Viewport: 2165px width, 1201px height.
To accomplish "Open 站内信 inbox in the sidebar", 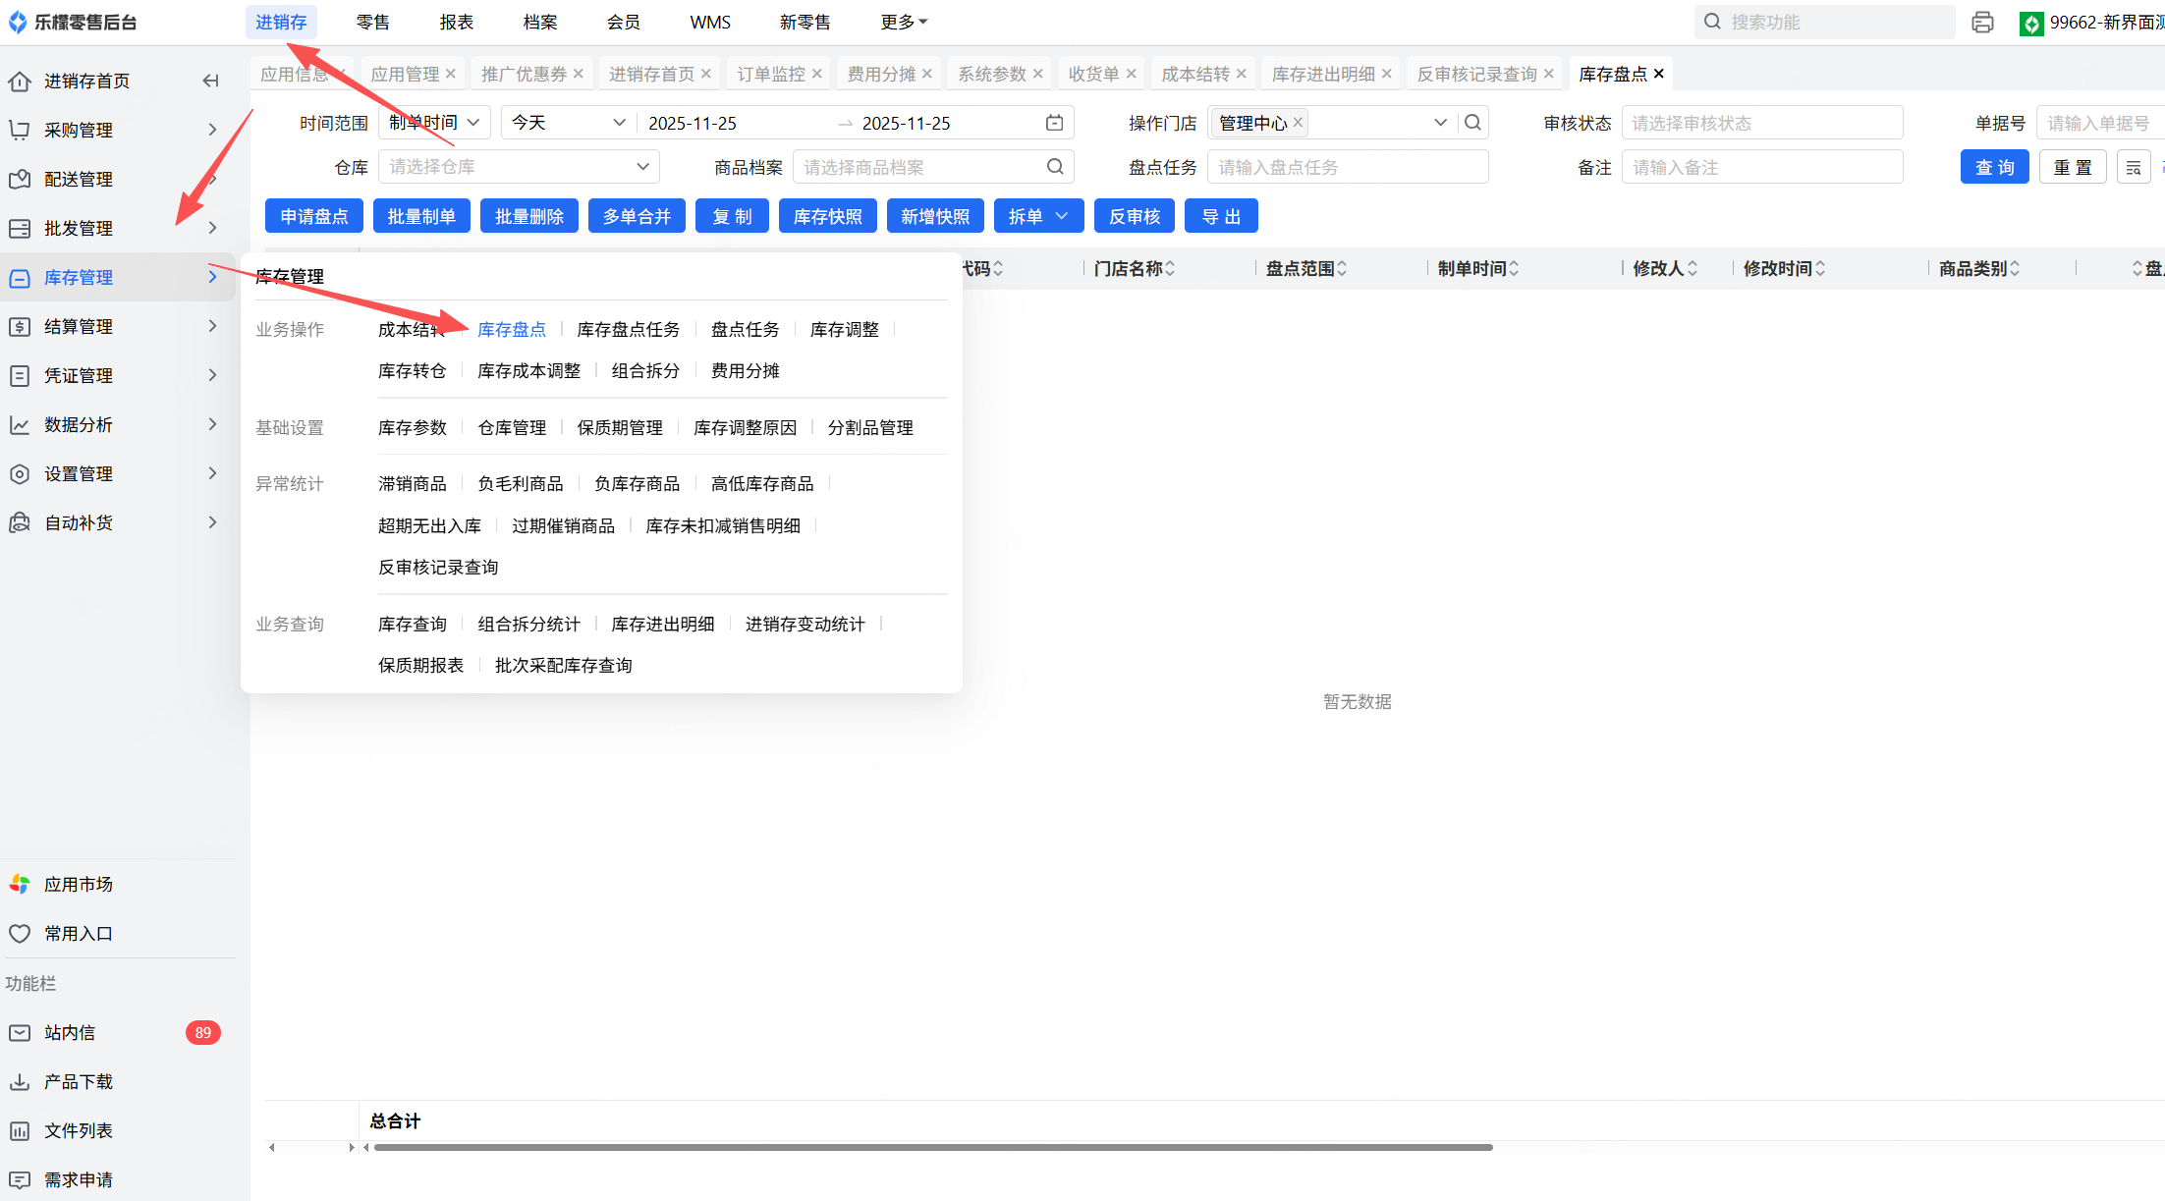I will coord(70,1032).
